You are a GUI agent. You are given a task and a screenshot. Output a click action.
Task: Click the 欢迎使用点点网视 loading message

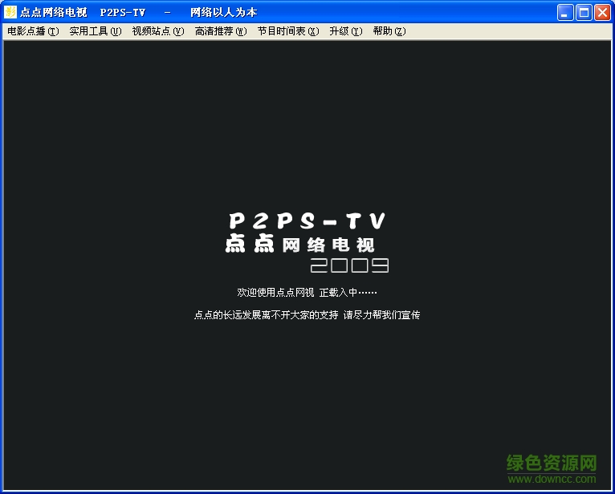click(275, 293)
